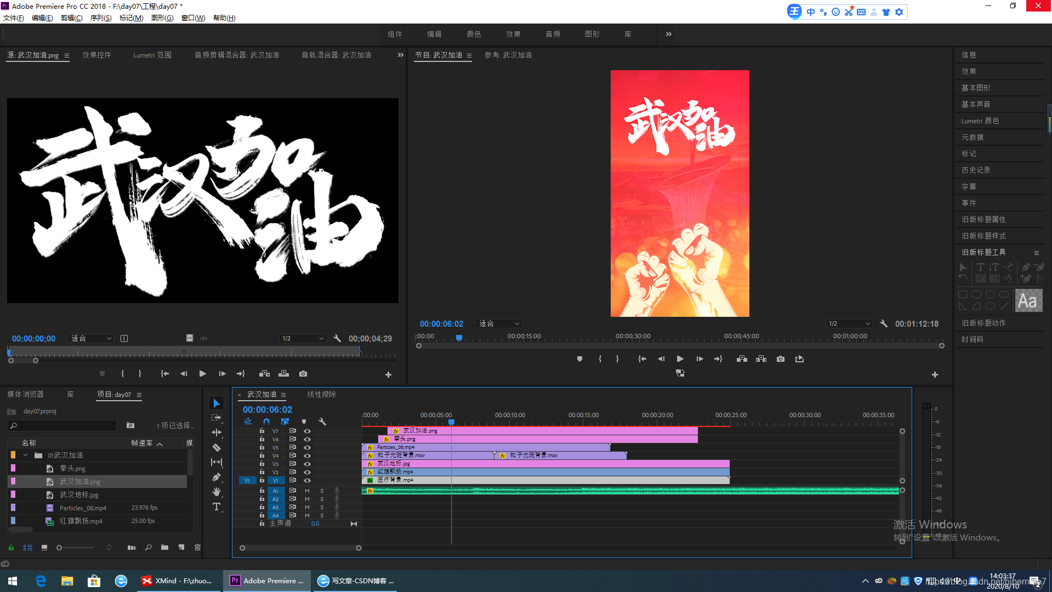Click New Bin folder icon in project panel
Viewport: 1052px width, 592px height.
point(164,547)
